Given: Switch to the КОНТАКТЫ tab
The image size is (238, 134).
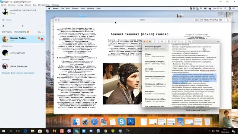Looking at the screenshot, I should click(x=7, y=32).
